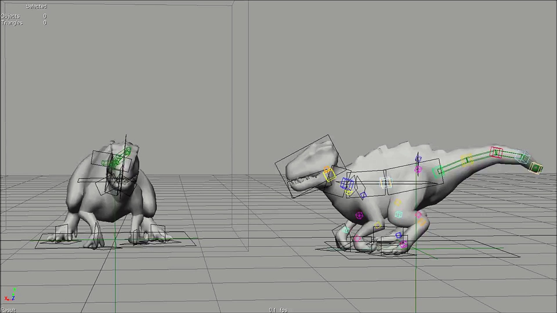557x313 pixels.
Task: Select the yellow cube neck control
Action: (x=329, y=176)
